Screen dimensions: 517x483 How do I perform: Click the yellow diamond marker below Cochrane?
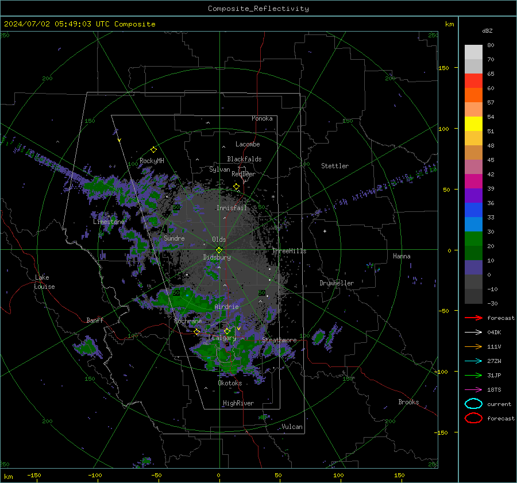click(197, 331)
